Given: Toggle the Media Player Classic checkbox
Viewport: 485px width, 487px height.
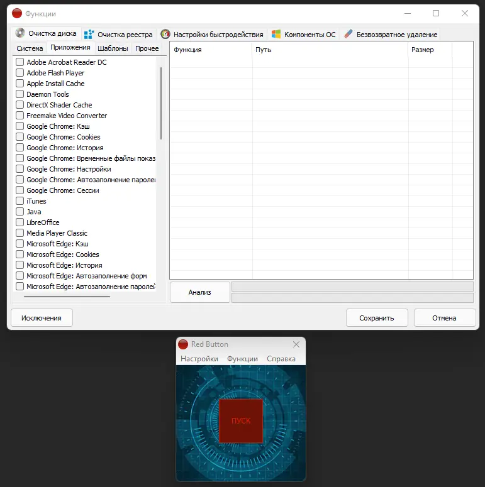Looking at the screenshot, I should (x=20, y=233).
